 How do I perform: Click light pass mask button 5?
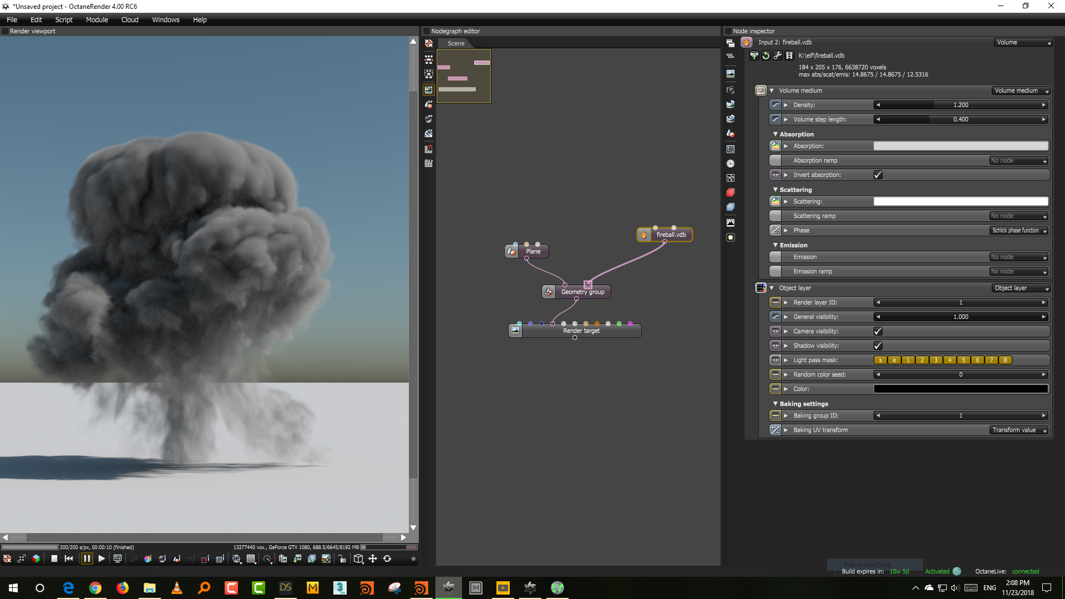[963, 361]
